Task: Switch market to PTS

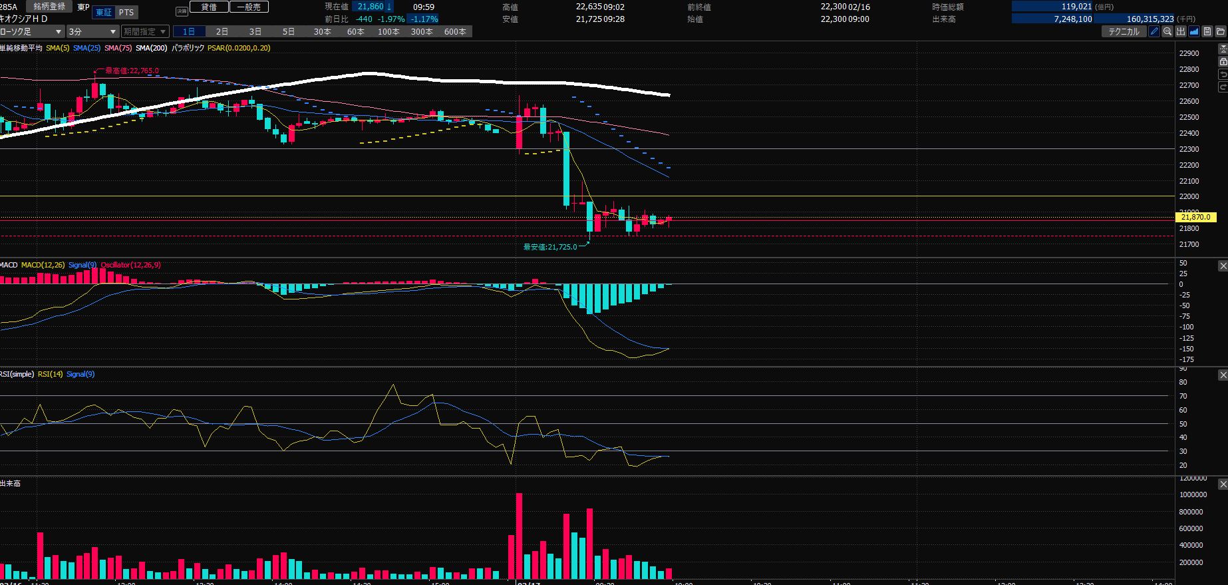Action: click(x=126, y=13)
